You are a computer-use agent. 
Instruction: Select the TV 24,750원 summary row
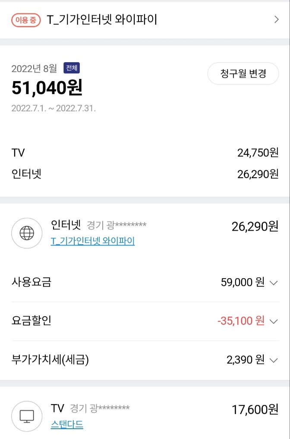[145, 152]
